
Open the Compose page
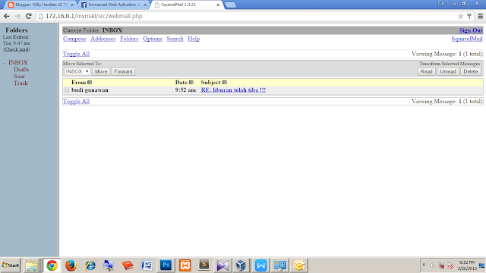click(x=74, y=39)
